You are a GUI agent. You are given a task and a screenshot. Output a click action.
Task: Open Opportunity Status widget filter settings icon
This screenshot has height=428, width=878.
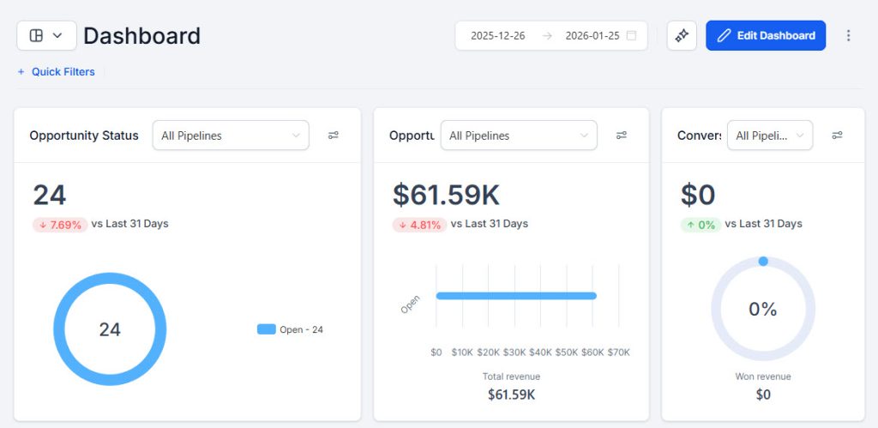tap(334, 136)
